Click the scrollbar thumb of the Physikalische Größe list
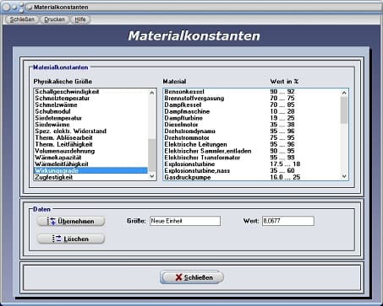 152,155
